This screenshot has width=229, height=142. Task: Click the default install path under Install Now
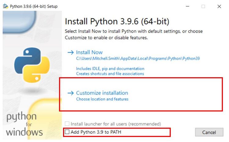pyautogui.click(x=138, y=59)
